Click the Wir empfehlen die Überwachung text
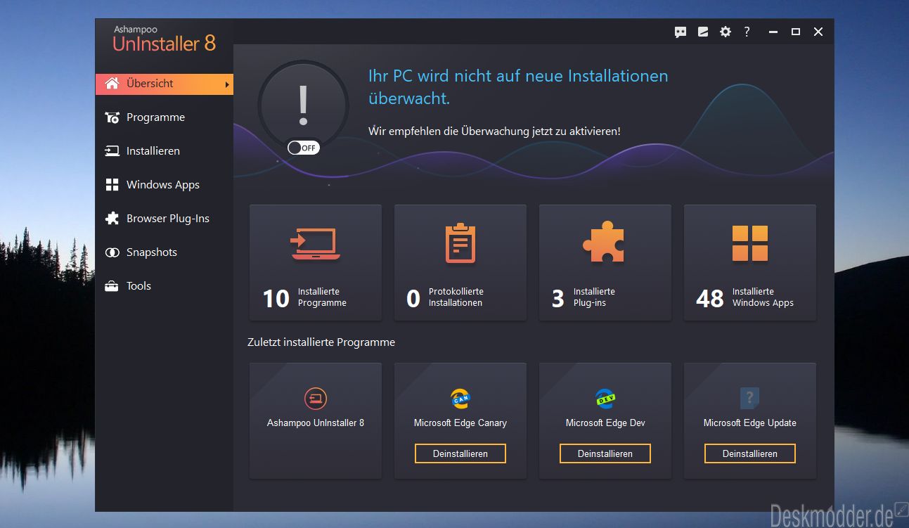The image size is (909, 528). (494, 131)
